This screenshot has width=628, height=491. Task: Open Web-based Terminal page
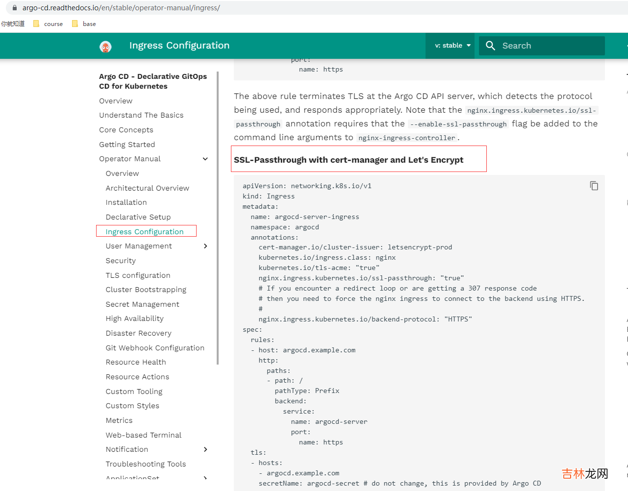[143, 435]
